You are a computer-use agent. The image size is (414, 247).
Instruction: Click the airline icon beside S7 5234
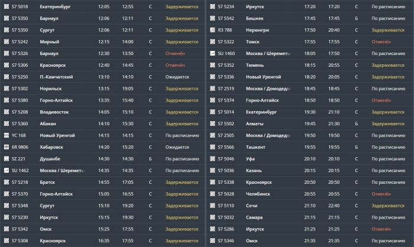[x=212, y=6]
